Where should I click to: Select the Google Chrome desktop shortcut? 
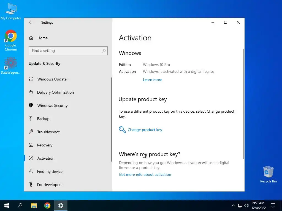(x=11, y=41)
